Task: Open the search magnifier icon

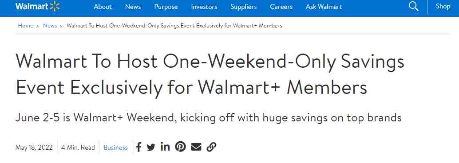Action: point(413,7)
